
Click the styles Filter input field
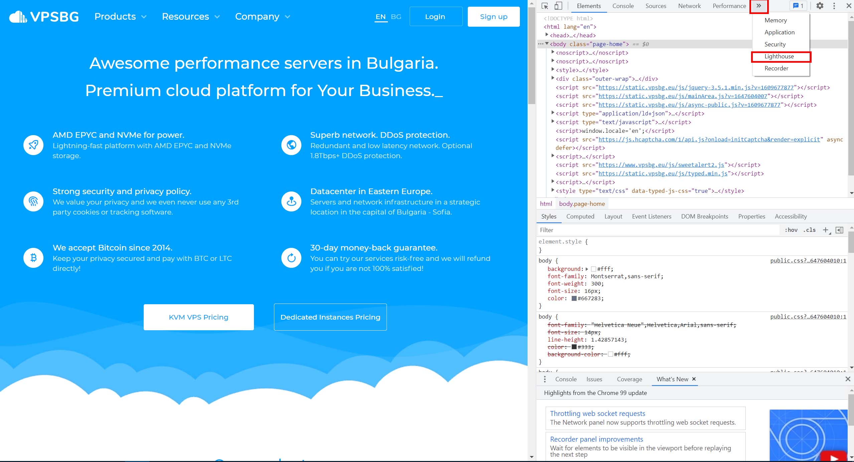658,230
